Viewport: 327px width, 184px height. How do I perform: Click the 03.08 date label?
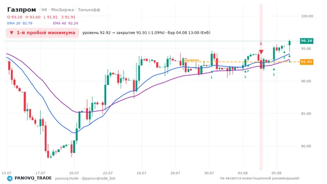[243, 173]
